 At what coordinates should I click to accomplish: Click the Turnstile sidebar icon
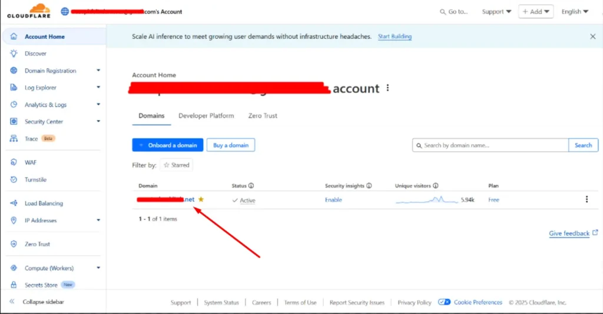tap(14, 179)
